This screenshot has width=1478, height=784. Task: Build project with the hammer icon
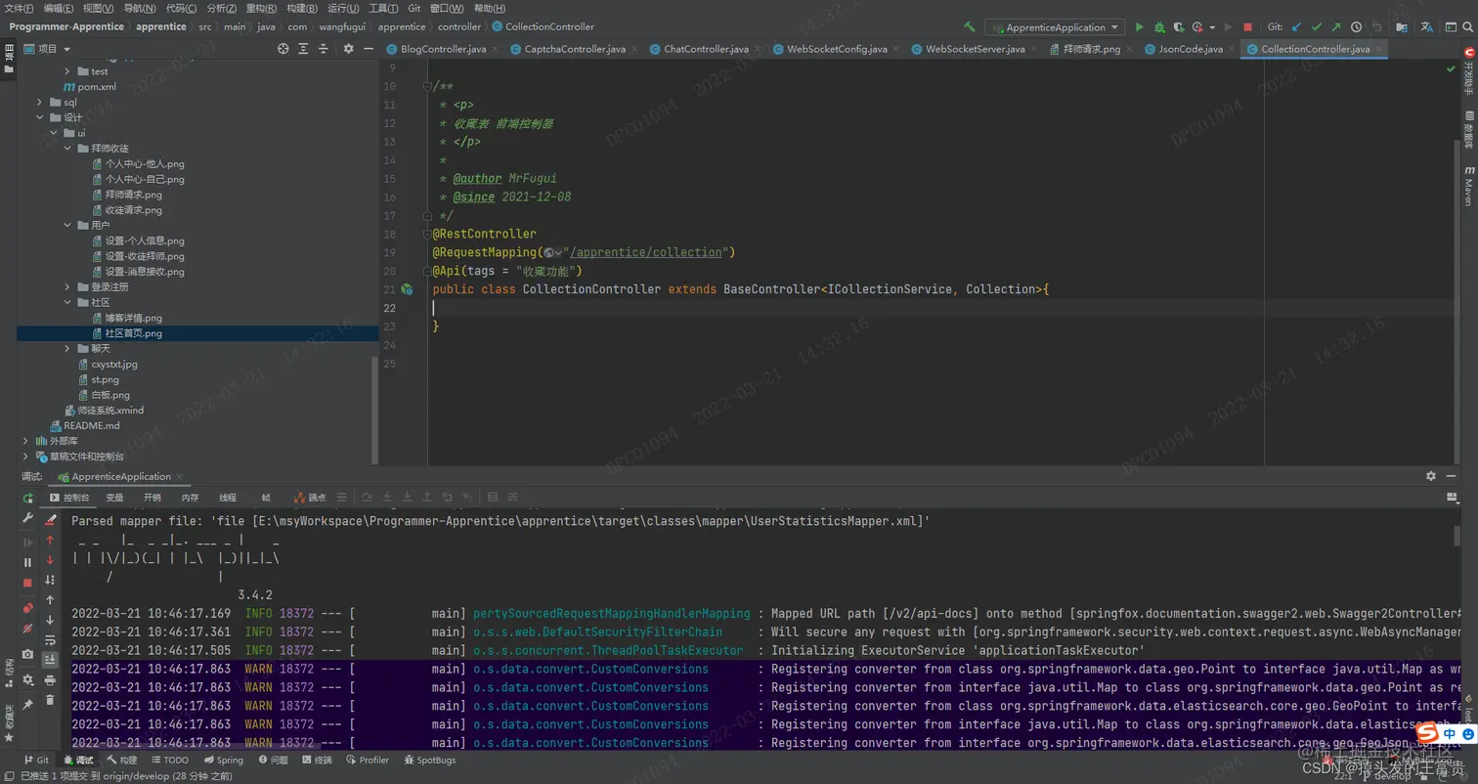click(x=970, y=27)
